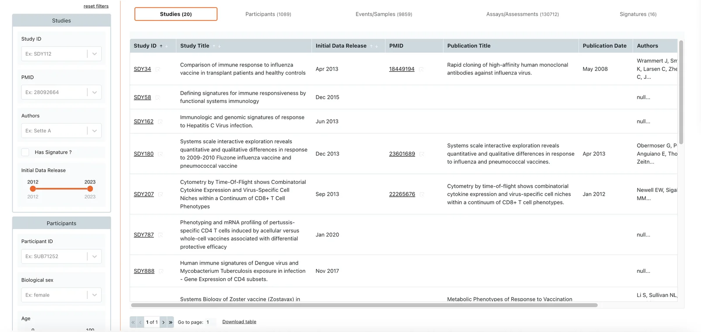Screen dimensions: 701x332
Task: Click the Studies filter panel header
Action: pos(61,21)
